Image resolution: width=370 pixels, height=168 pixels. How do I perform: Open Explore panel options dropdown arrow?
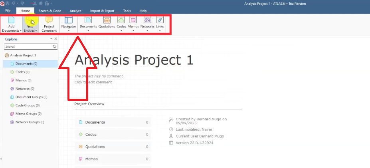coord(51,39)
